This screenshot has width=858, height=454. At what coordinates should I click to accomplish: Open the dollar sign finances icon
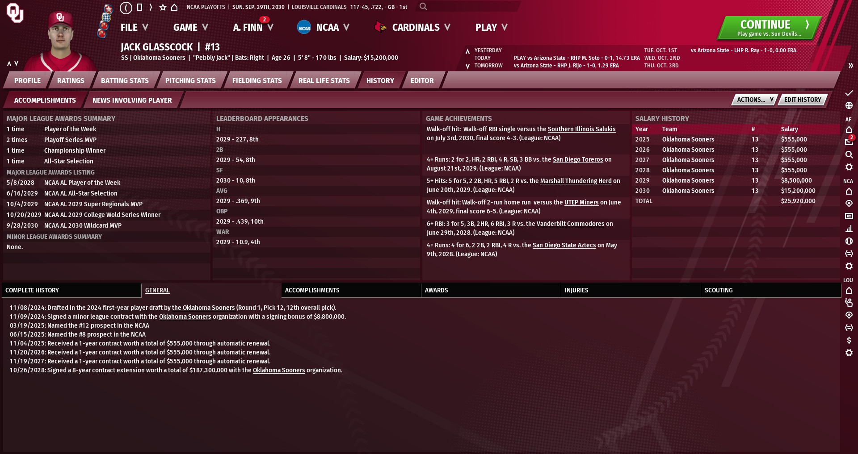[849, 340]
